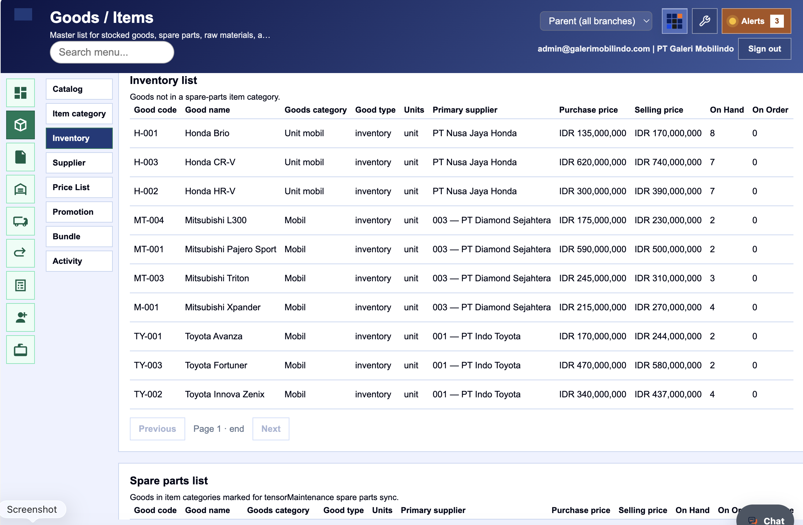Select the Mitsubishi L300 row name
The height and width of the screenshot is (525, 803).
216,220
